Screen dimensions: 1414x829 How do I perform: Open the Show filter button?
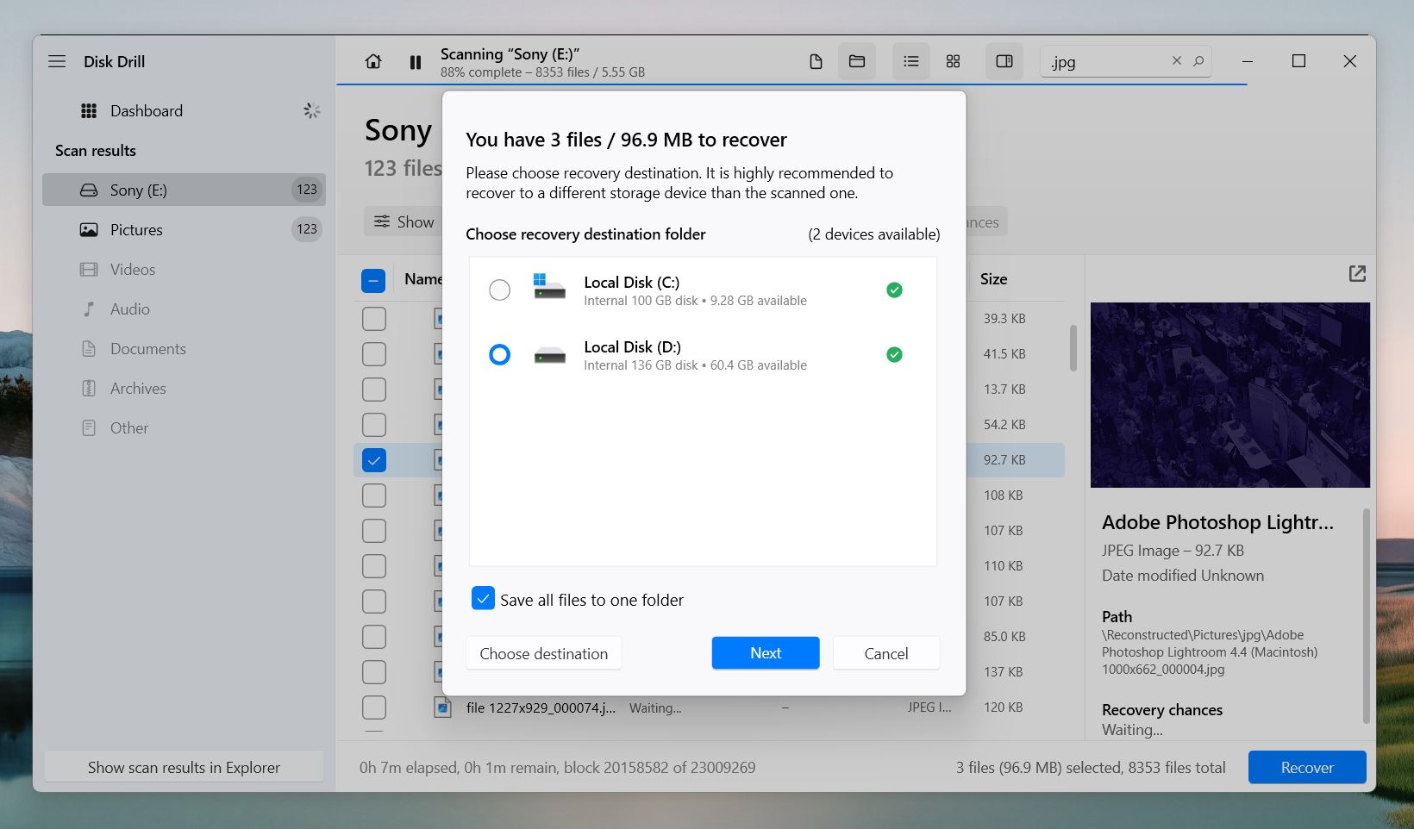point(404,221)
